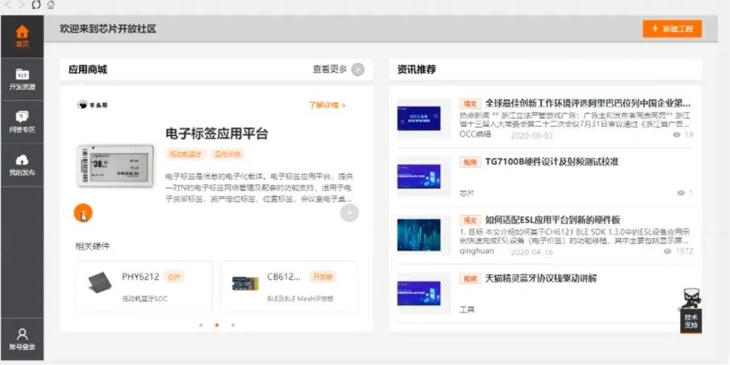Click the browser forward arrow
The image size is (730, 365).
[22, 5]
